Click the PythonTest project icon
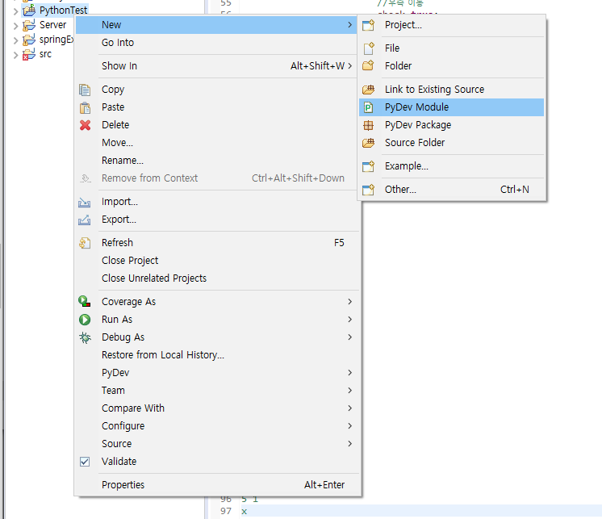Image resolution: width=602 pixels, height=519 pixels. click(29, 10)
